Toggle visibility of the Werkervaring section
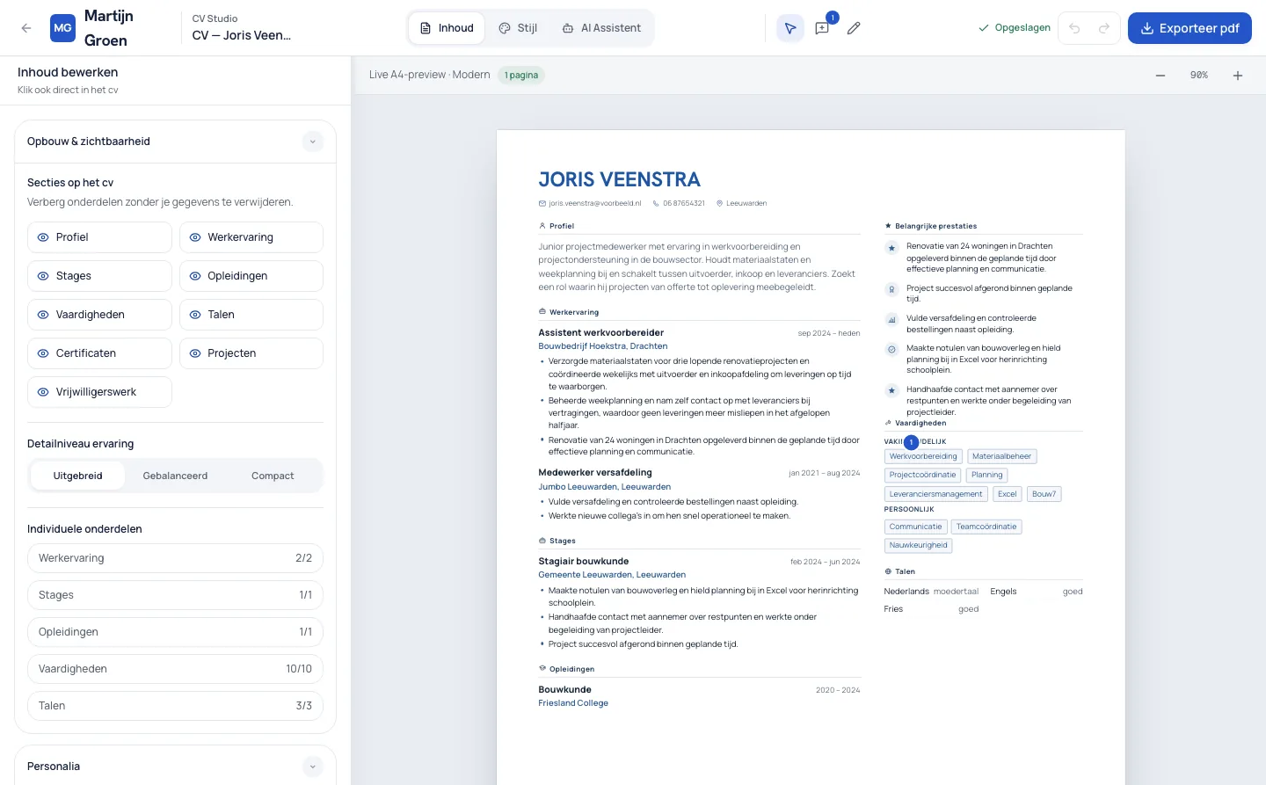 tap(251, 237)
